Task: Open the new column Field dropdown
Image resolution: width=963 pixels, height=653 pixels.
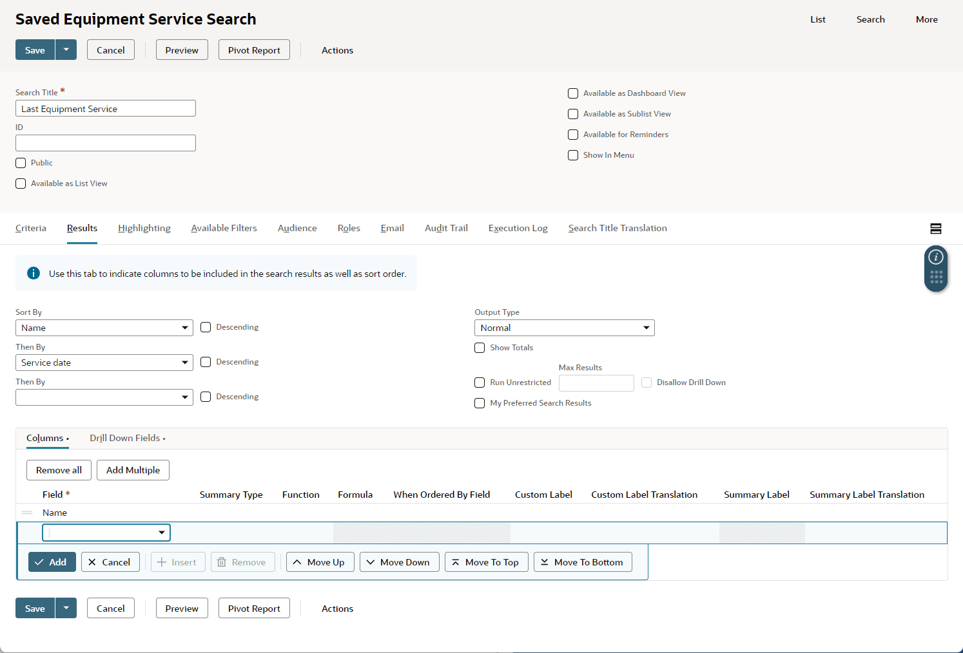Action: coord(106,533)
